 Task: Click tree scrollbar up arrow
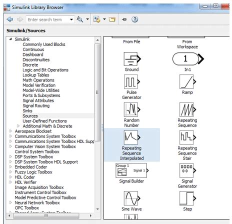(97, 40)
